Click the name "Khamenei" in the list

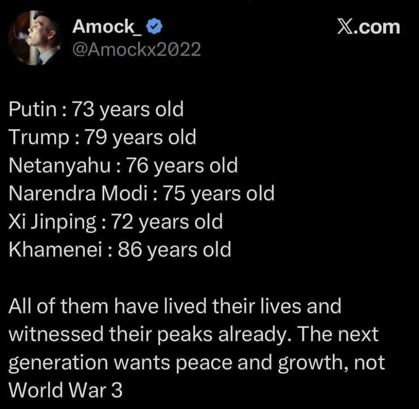click(54, 250)
